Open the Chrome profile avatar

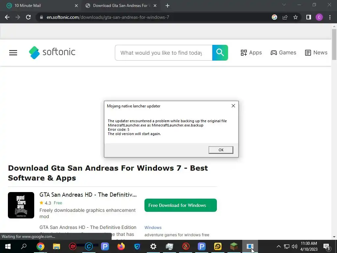319,17
